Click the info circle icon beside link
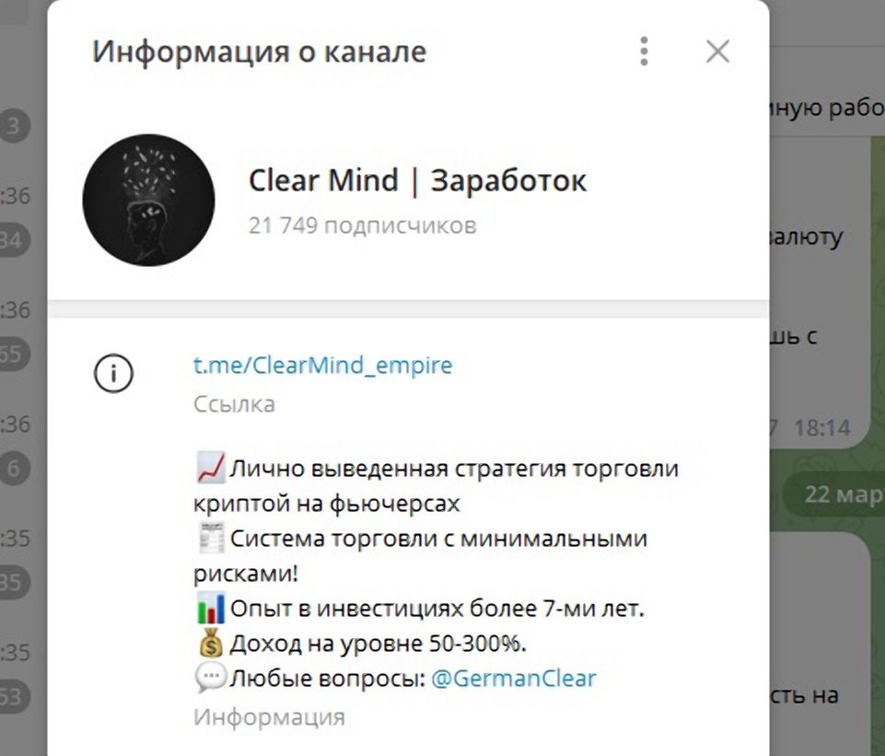The image size is (885, 756). (x=113, y=374)
